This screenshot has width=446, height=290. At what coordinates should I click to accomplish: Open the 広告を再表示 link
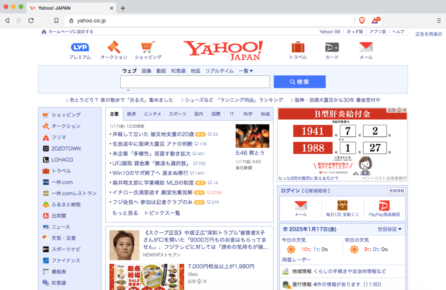[429, 34]
